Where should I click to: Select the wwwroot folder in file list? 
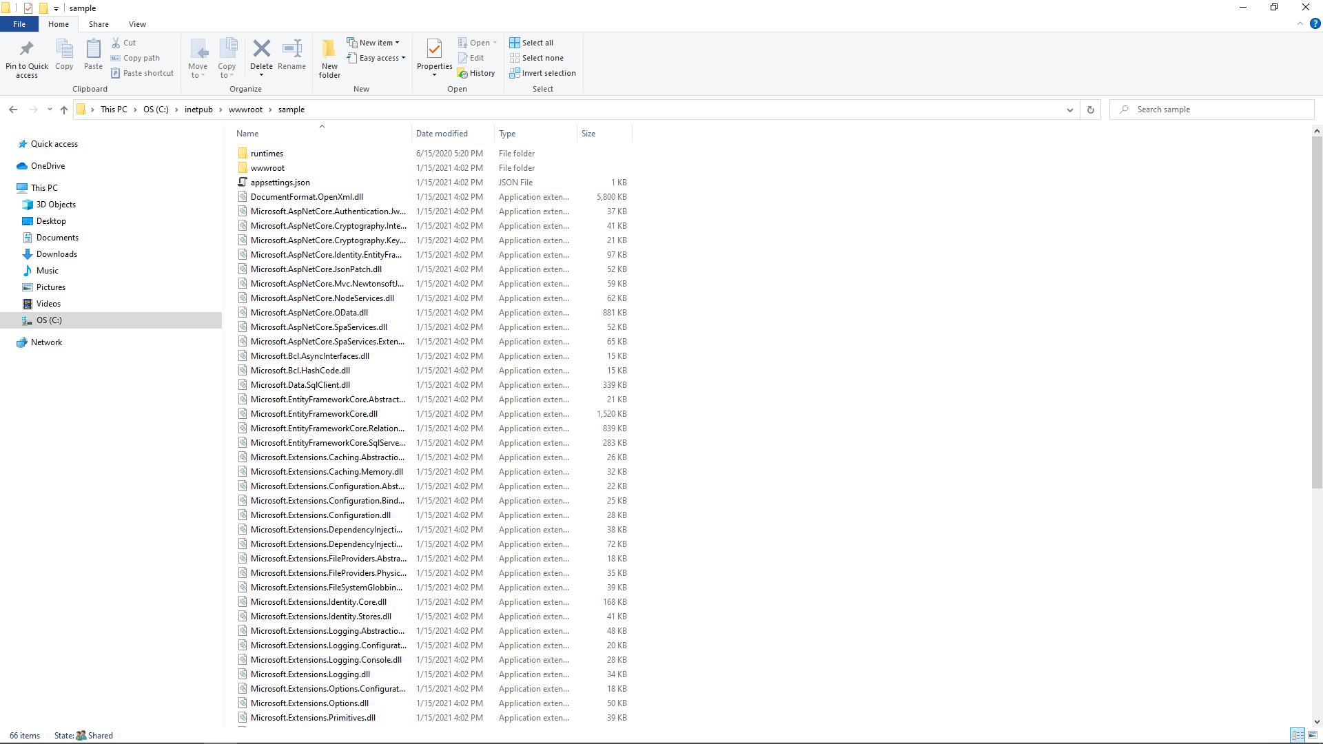click(267, 168)
